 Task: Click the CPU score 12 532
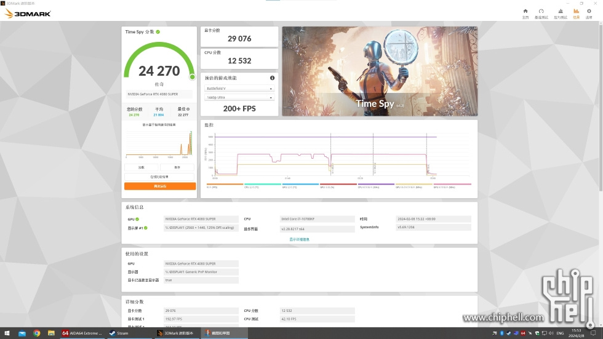(239, 61)
